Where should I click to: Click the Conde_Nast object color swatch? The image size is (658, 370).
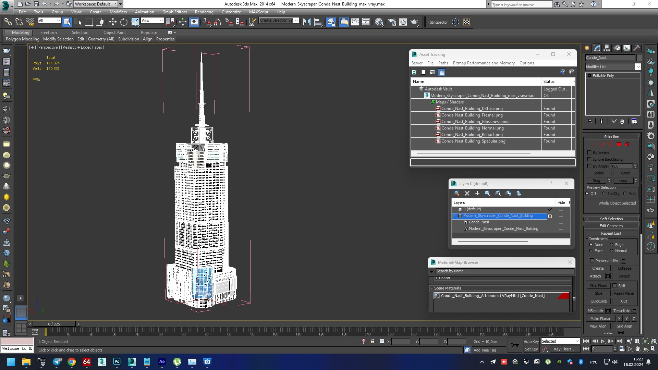pyautogui.click(x=639, y=58)
